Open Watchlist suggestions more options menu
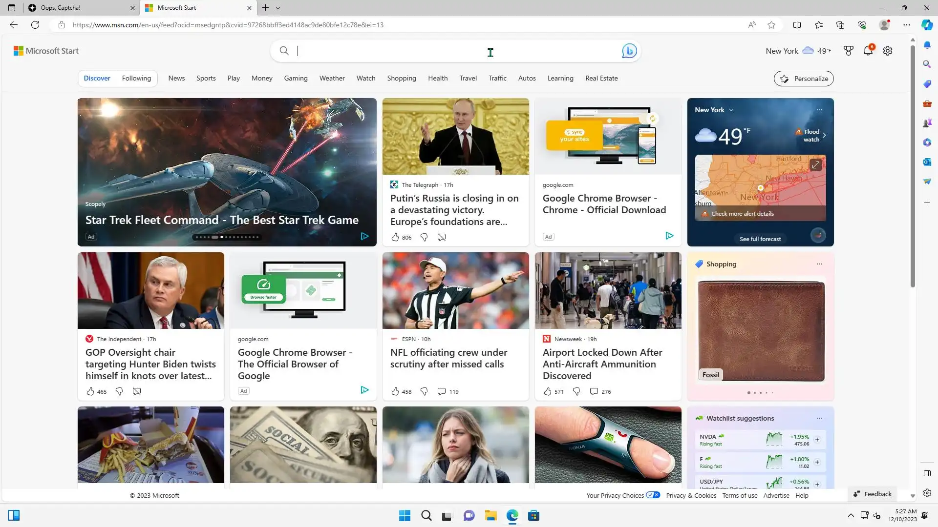938x527 pixels. pyautogui.click(x=819, y=418)
